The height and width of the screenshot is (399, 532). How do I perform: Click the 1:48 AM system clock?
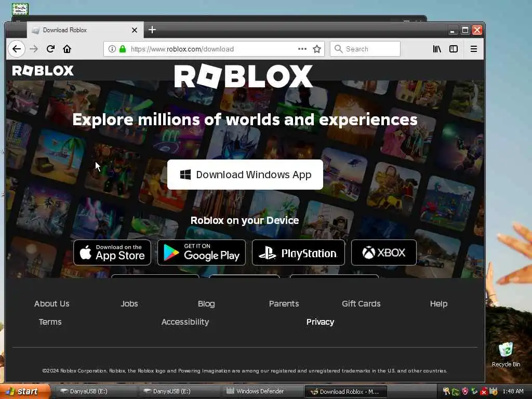click(x=513, y=391)
